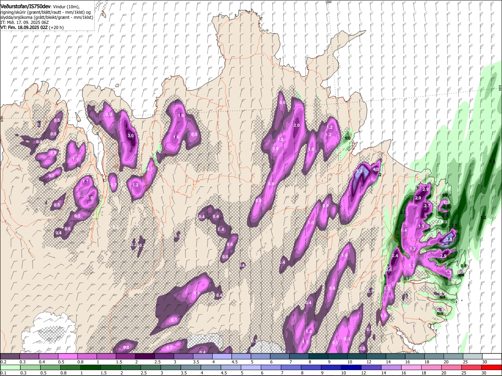Select the dark teal snow swatch at 8
The image size is (502, 376).
[x=318, y=356]
